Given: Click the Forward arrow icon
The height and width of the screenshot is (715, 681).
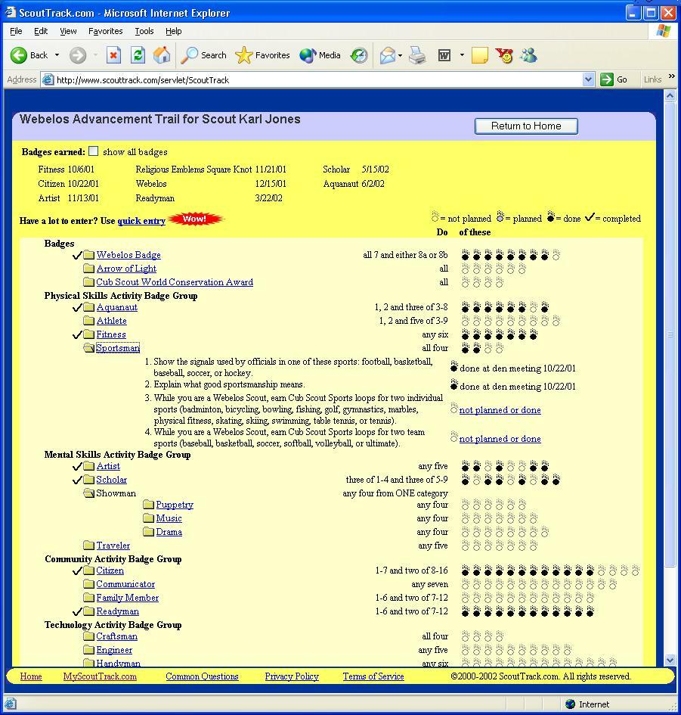Looking at the screenshot, I should click(77, 55).
